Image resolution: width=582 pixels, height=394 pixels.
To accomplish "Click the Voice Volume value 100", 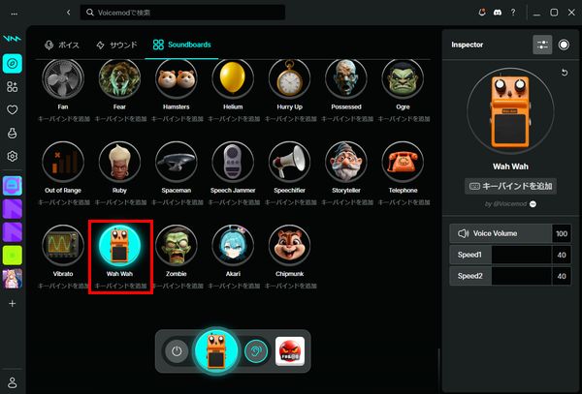I will point(562,233).
